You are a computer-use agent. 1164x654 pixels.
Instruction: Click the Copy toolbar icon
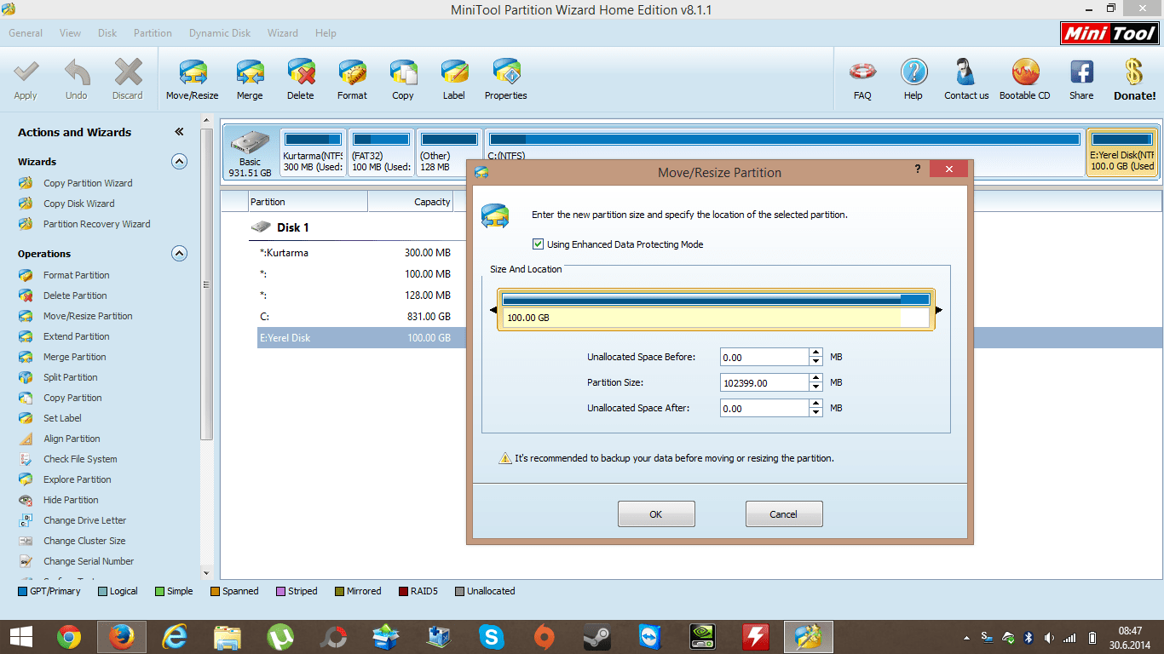403,79
